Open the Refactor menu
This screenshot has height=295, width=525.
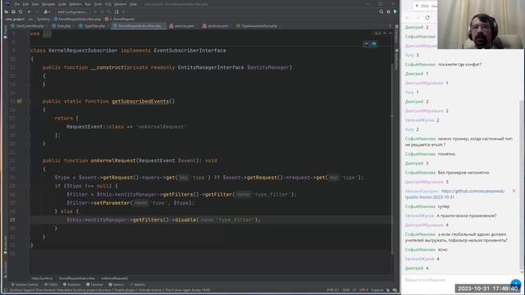tap(75, 4)
